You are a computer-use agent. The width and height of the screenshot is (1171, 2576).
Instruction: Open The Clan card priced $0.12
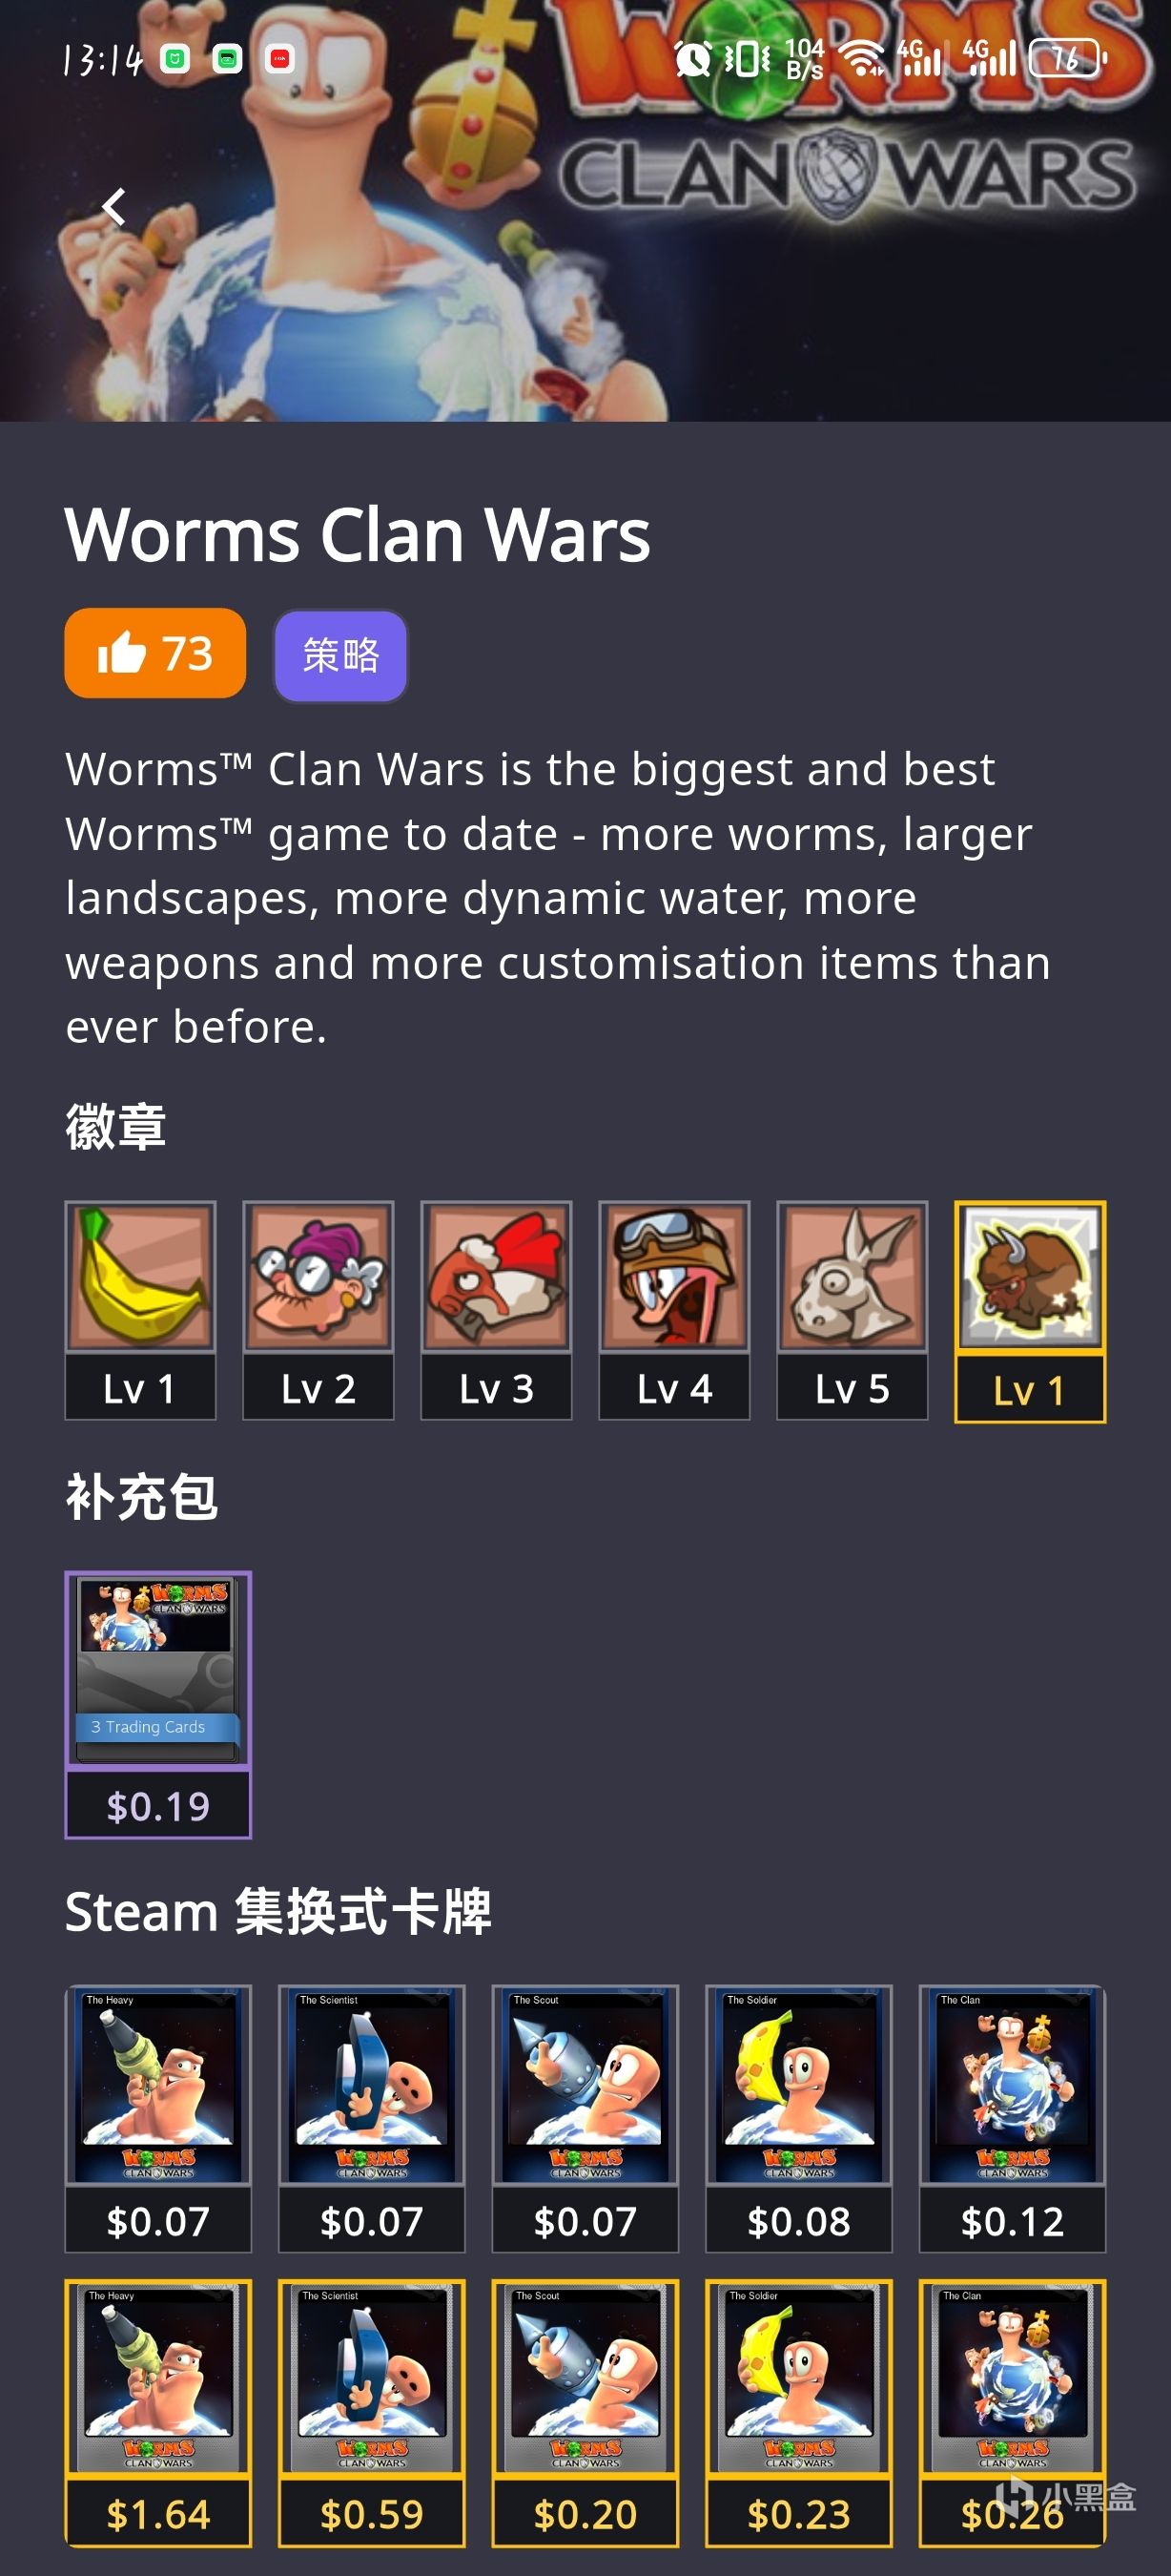[1012, 2118]
